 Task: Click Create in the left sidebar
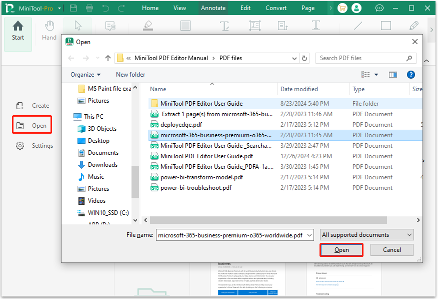pos(33,106)
